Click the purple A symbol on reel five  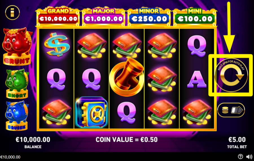point(197,79)
